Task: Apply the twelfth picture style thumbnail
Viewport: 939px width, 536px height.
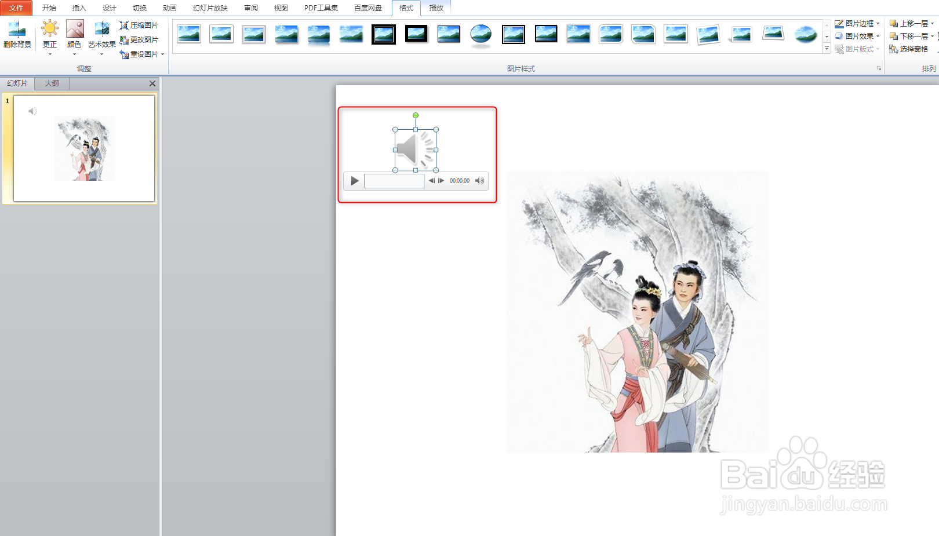Action: (546, 34)
